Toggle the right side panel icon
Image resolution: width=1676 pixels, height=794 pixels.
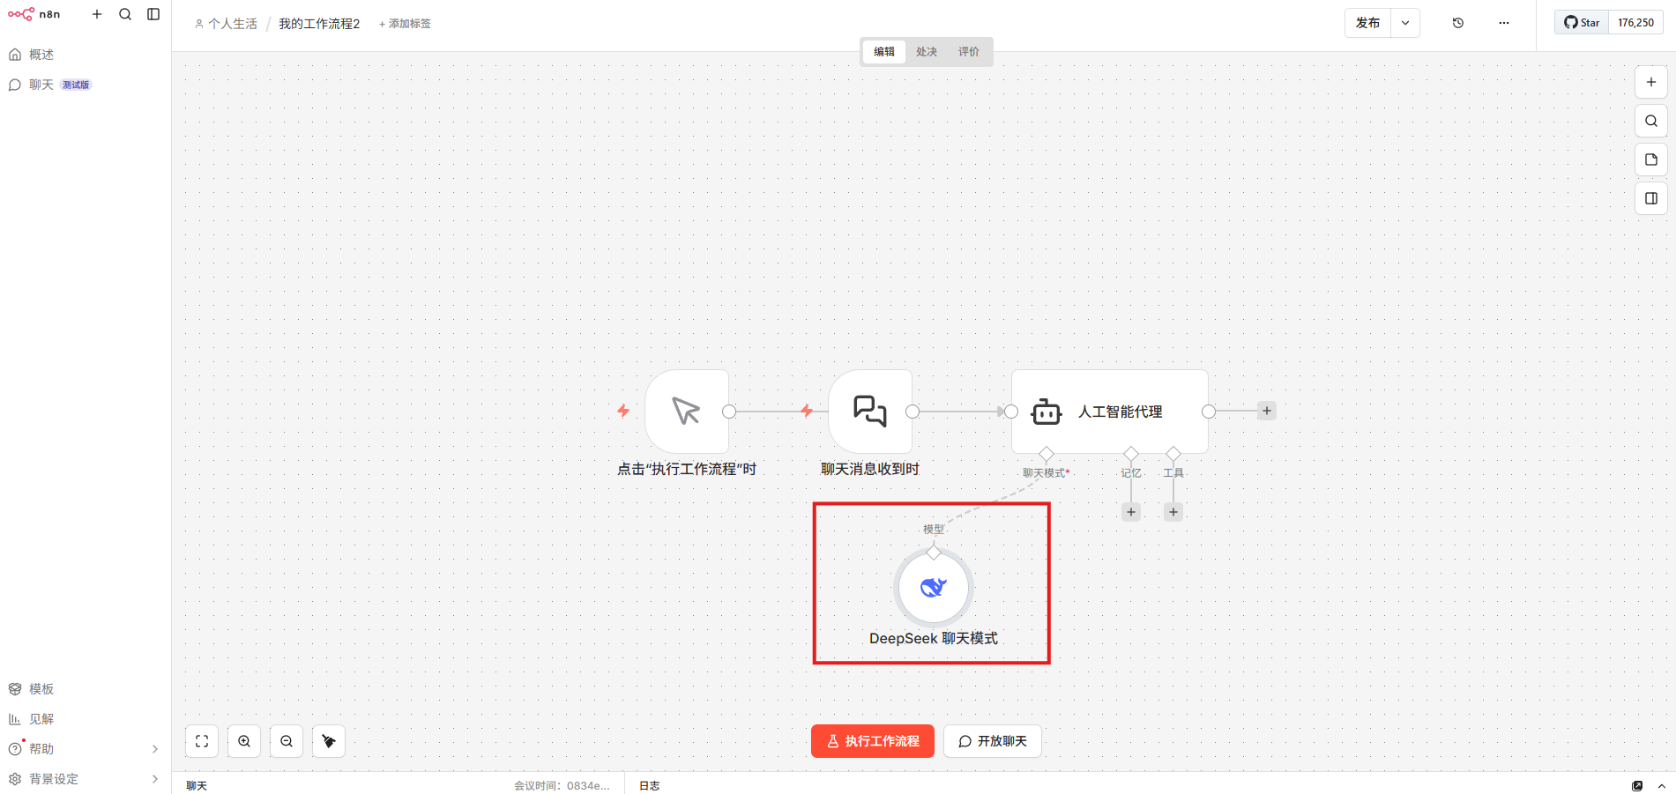pyautogui.click(x=1650, y=198)
